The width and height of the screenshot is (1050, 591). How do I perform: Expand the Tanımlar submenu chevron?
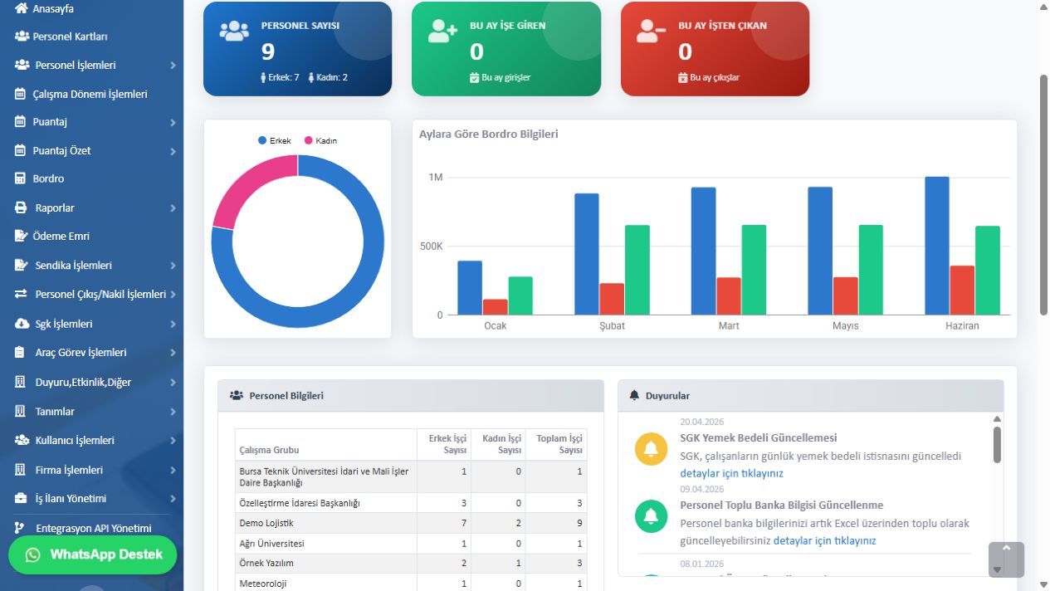click(x=173, y=412)
